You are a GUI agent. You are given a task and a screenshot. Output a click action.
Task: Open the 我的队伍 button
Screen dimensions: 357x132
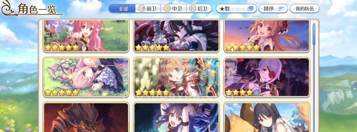304,9
